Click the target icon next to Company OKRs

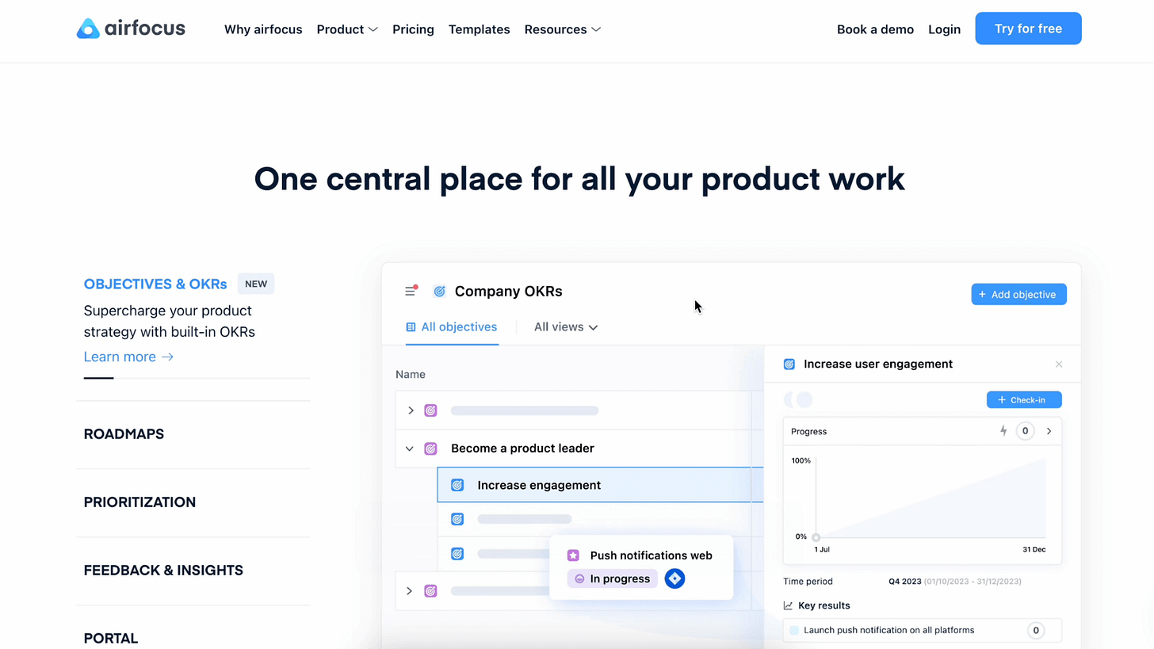point(439,292)
